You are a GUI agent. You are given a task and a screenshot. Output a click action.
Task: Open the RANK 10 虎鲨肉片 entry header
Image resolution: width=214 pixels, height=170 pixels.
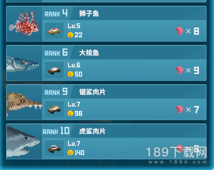(124, 131)
